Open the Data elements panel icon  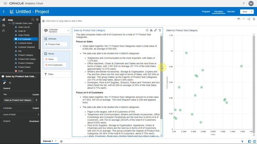4,20
